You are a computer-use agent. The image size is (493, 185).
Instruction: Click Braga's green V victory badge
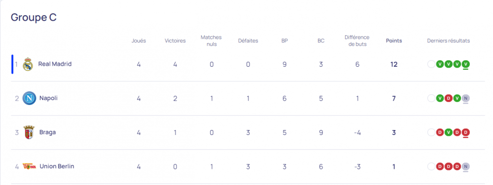(449, 132)
